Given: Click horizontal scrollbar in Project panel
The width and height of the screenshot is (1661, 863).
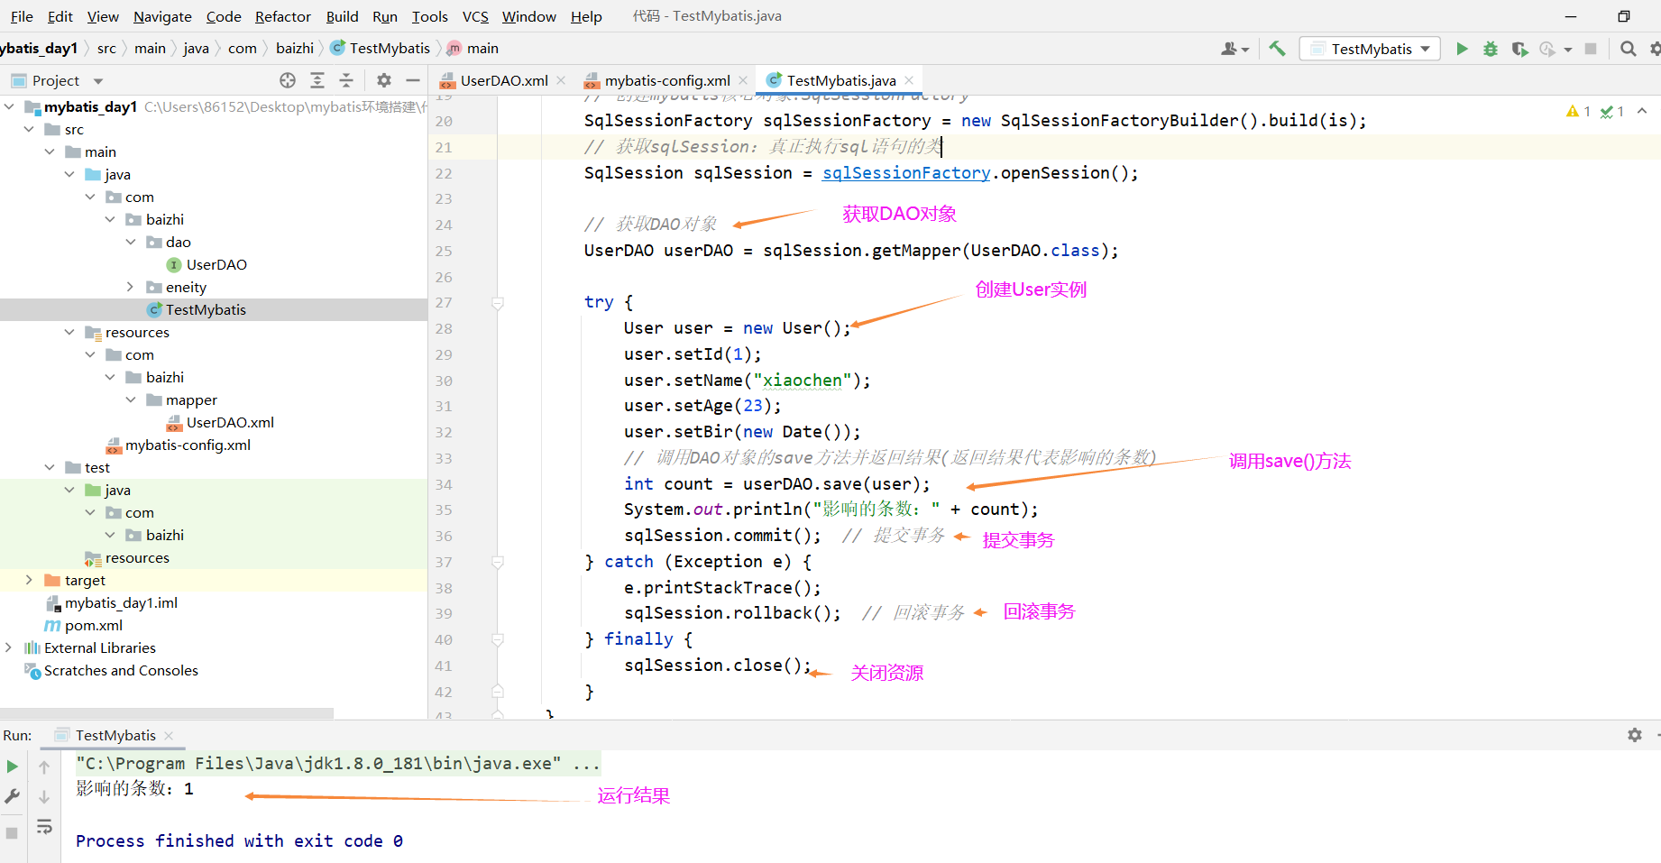Looking at the screenshot, I should (167, 712).
